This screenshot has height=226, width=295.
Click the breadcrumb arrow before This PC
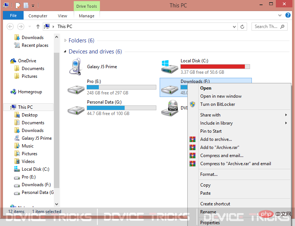(x=53, y=27)
